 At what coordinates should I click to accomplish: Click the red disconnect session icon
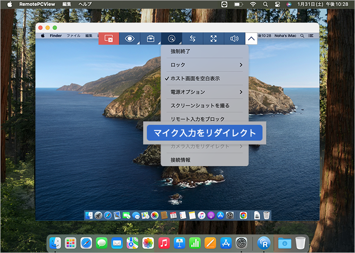coord(109,39)
